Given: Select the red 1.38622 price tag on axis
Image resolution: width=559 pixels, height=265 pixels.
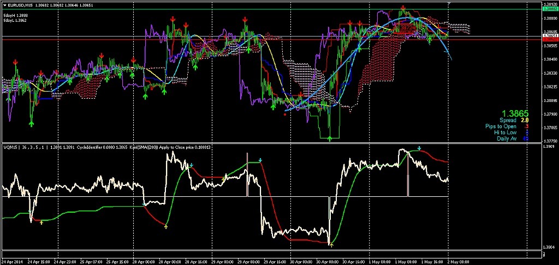Looking at the screenshot, I should [x=549, y=40].
